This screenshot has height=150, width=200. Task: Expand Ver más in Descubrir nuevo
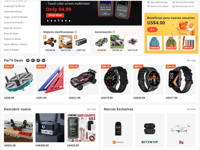[x=91, y=109]
